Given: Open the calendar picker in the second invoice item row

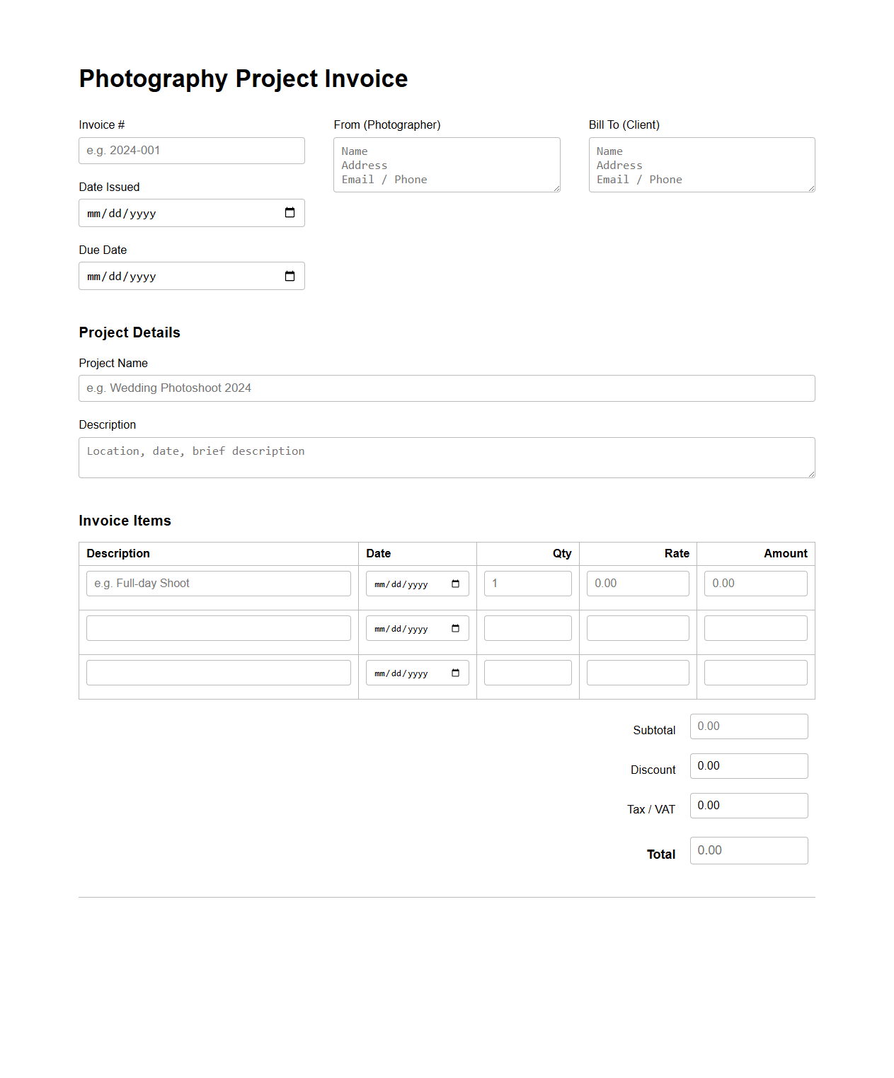Looking at the screenshot, I should coord(457,628).
